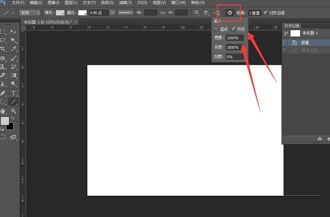The width and height of the screenshot is (330, 217).
Task: Click the 3D(D) menu item
Action: [142, 3]
